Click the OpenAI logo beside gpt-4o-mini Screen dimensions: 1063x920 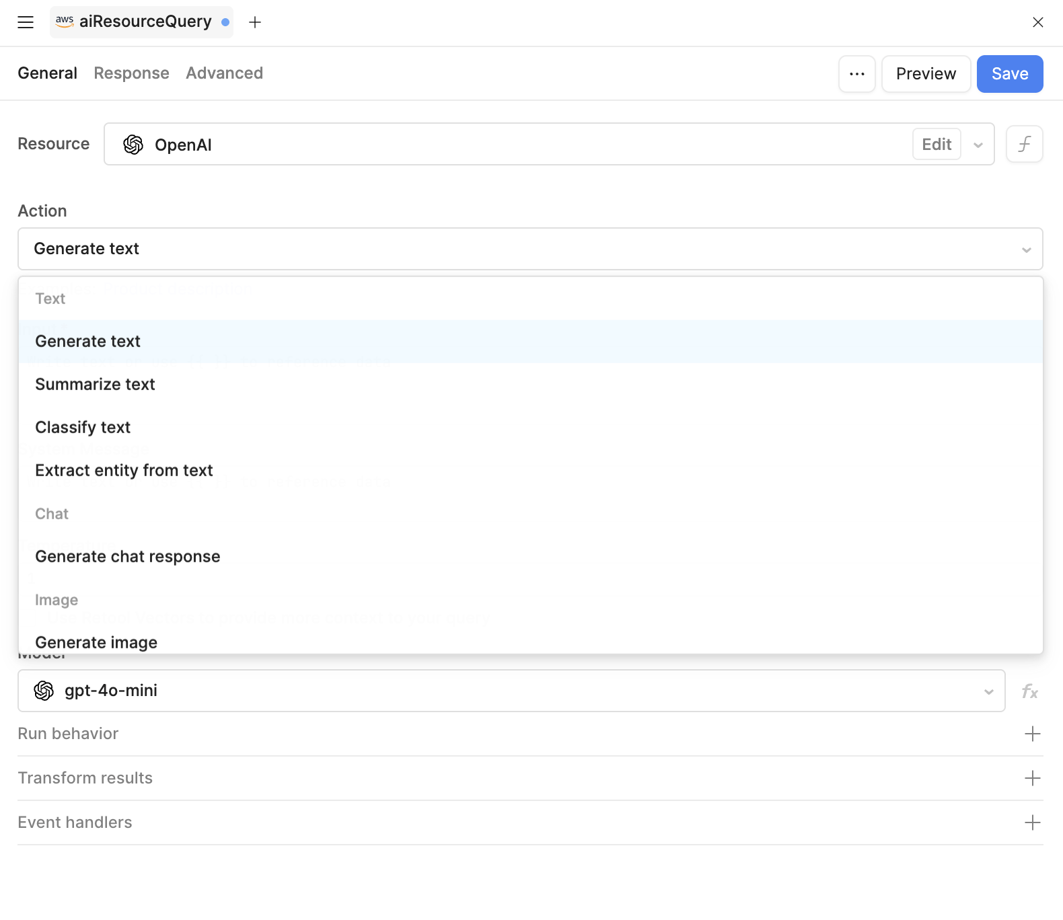coord(44,691)
